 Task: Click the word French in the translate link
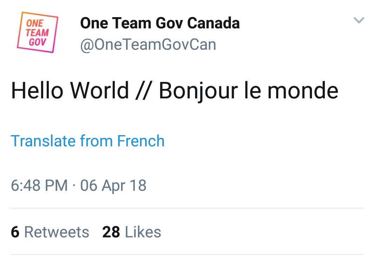(141, 141)
